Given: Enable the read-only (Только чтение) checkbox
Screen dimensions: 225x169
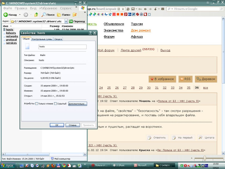Looking at the screenshot, I should tap(37, 104).
